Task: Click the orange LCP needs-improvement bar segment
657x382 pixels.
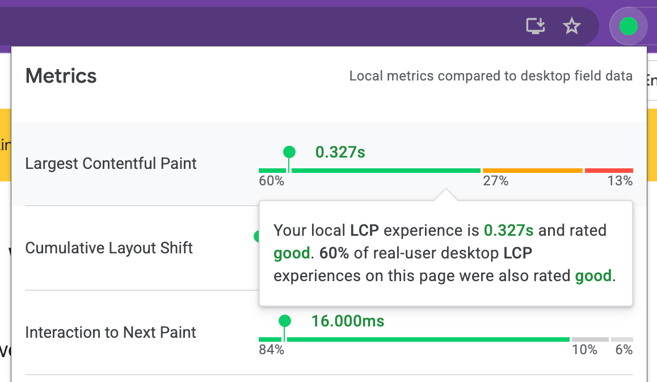Action: tap(532, 171)
